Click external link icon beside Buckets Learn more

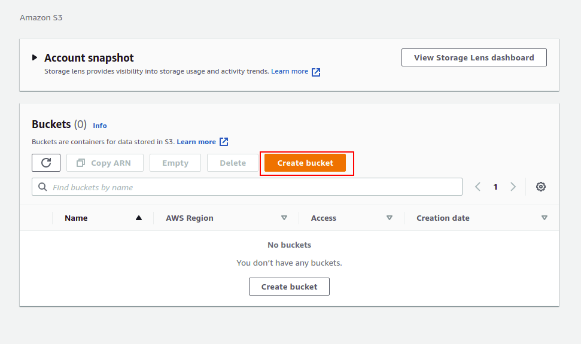(224, 142)
